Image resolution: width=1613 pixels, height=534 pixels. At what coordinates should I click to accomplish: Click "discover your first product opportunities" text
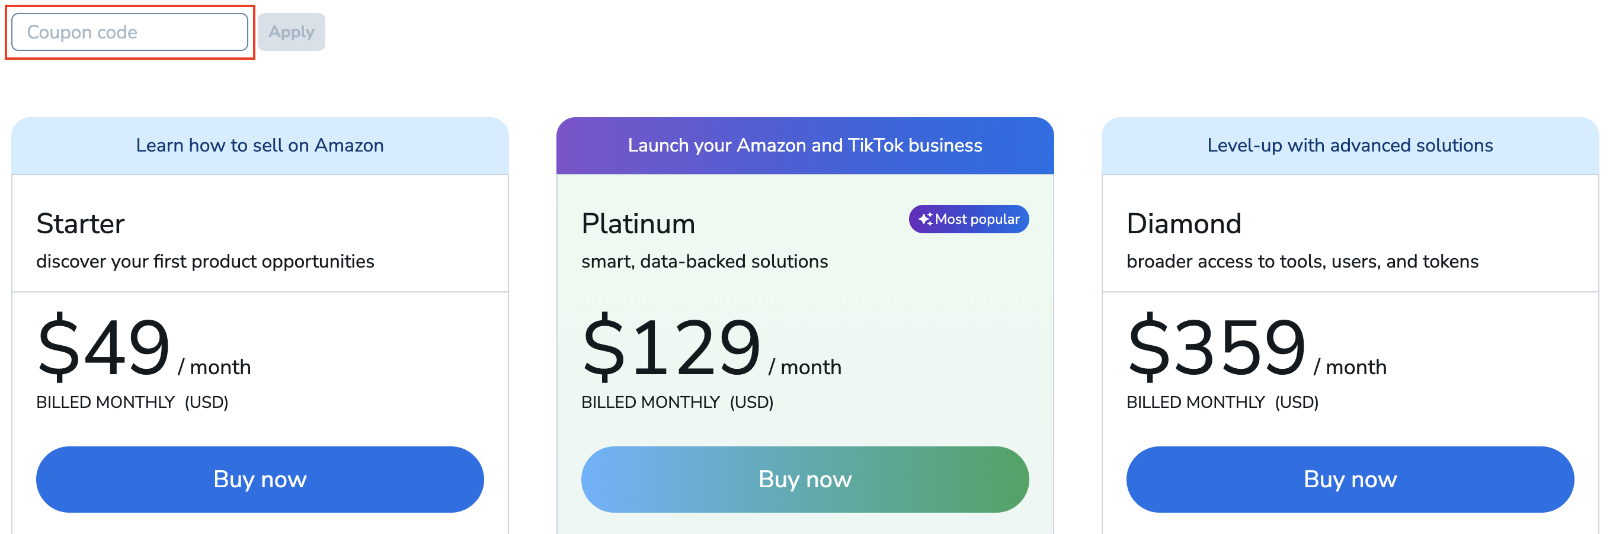pyautogui.click(x=205, y=261)
